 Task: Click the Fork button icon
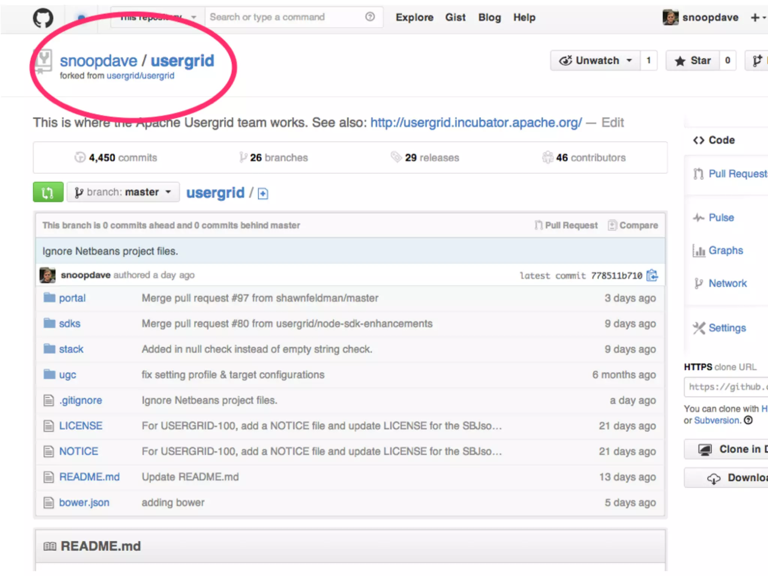click(x=757, y=60)
